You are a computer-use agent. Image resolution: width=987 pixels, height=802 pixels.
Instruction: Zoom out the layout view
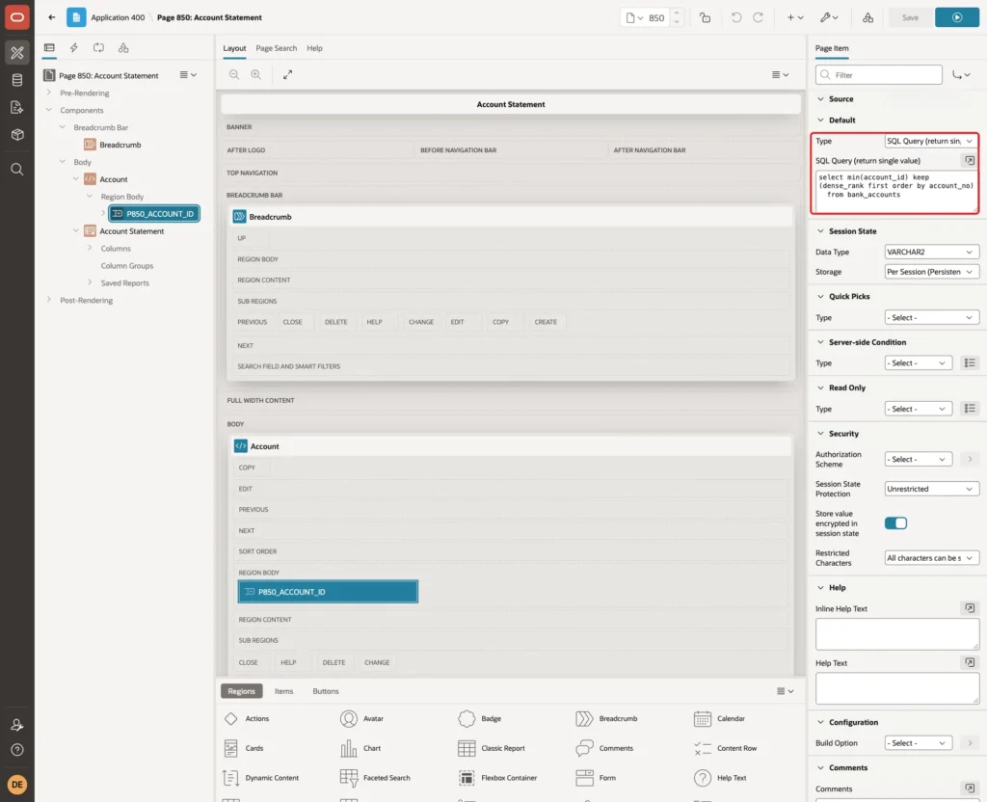(x=234, y=75)
